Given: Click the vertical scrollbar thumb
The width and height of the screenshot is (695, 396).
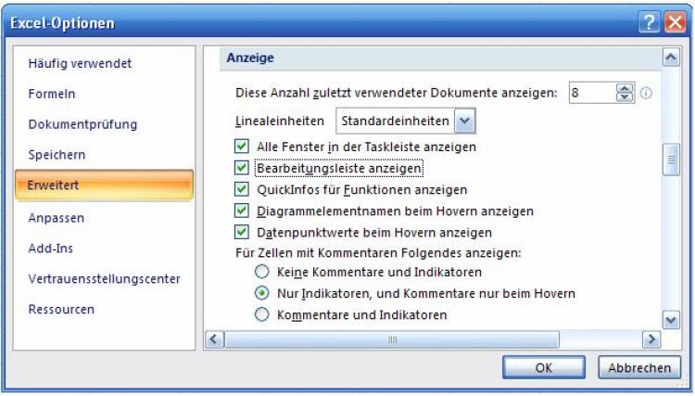Looking at the screenshot, I should pyautogui.click(x=672, y=160).
